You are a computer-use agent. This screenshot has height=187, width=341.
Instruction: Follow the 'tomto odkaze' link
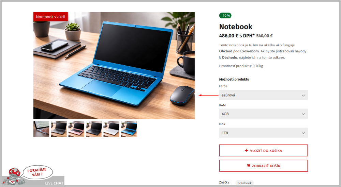click(x=273, y=57)
